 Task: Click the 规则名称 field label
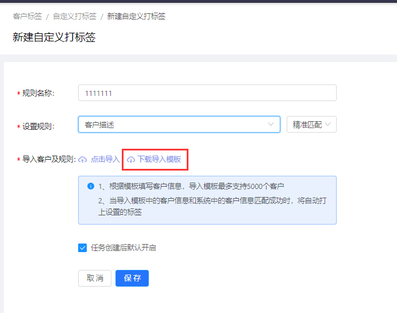coord(38,93)
